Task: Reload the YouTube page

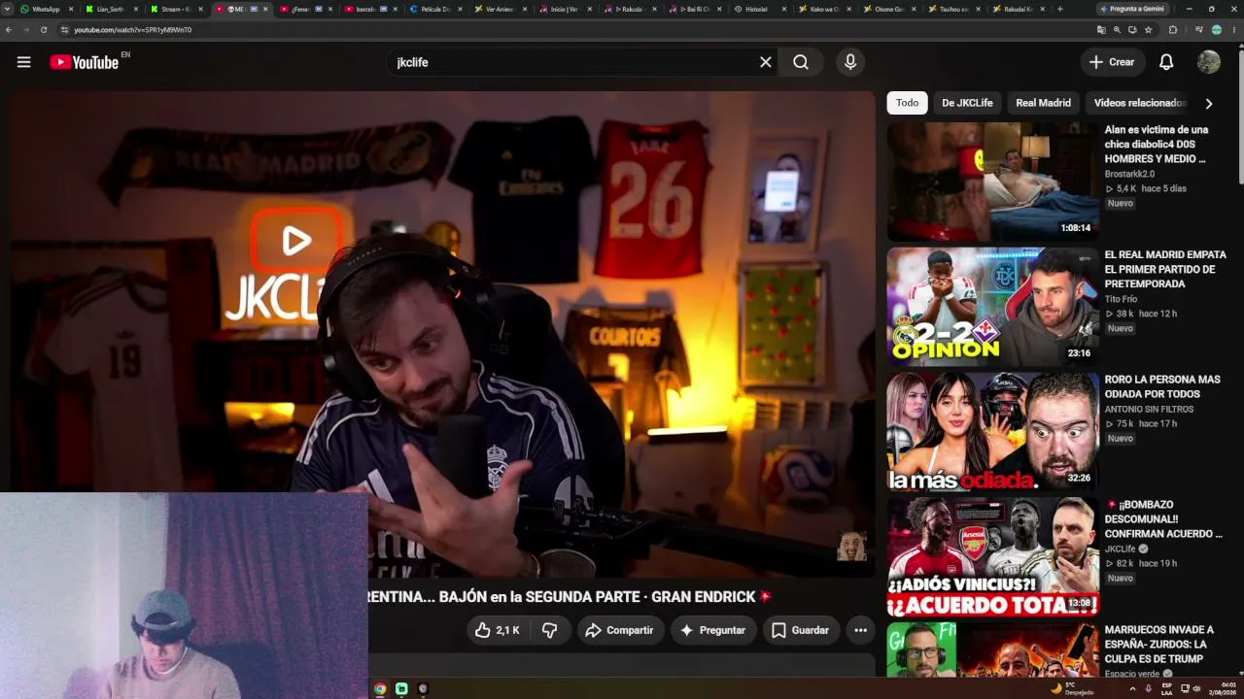Action: (x=44, y=30)
